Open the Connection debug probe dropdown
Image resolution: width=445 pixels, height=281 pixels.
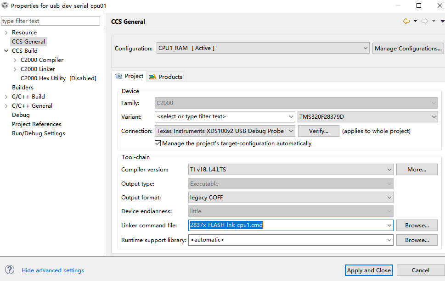(225, 131)
